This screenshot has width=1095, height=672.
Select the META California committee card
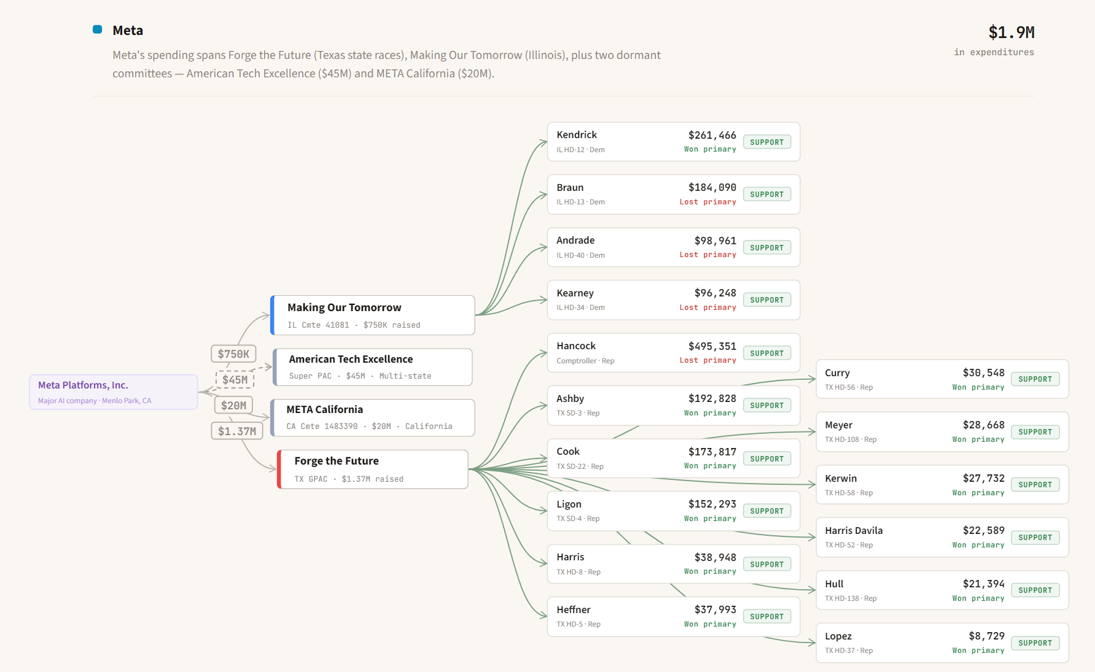click(x=373, y=418)
